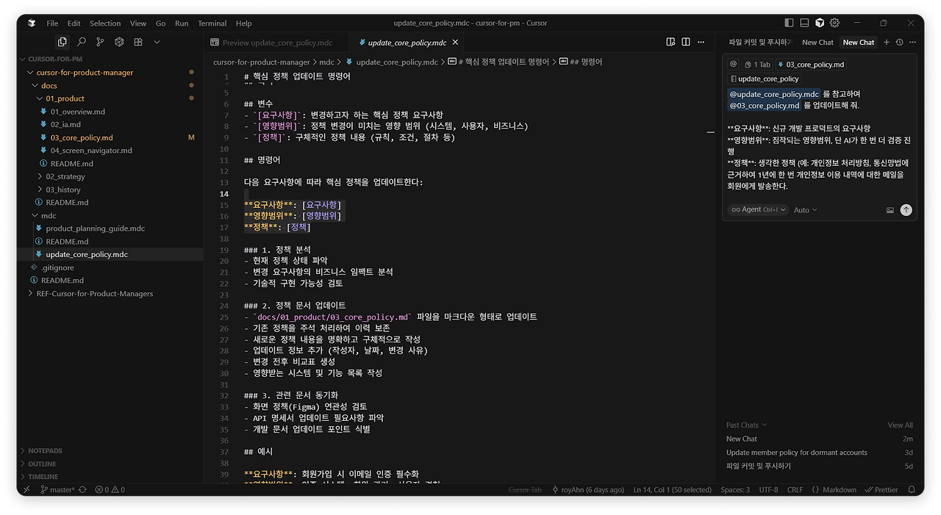Image resolution: width=941 pixels, height=515 pixels.
Task: Open the Agent mode dropdown
Action: (757, 209)
